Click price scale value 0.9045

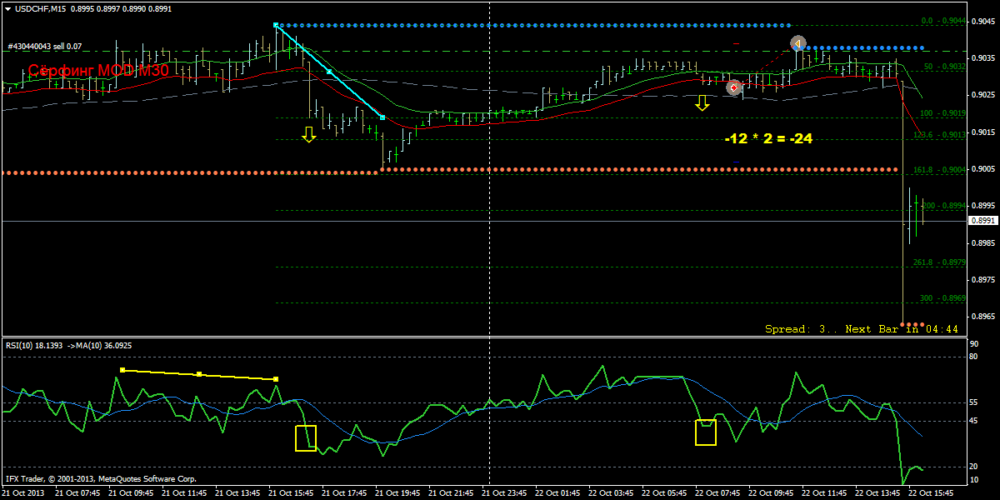pos(982,22)
